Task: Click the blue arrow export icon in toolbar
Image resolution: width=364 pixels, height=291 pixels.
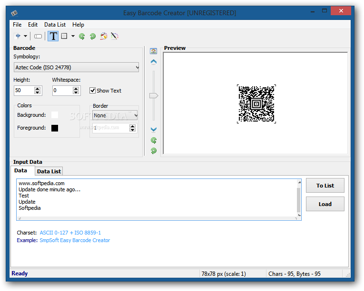Action: click(18, 36)
